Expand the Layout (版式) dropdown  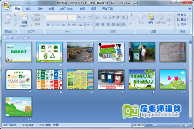(x=42, y=15)
